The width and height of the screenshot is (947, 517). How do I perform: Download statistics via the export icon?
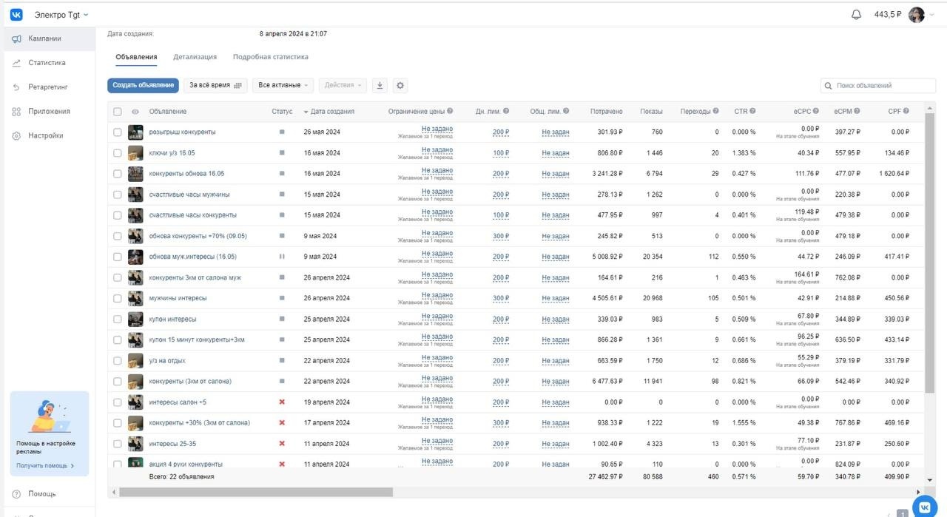pos(380,85)
